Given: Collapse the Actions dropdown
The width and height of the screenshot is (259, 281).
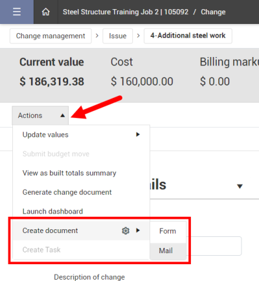Looking at the screenshot, I should point(40,115).
